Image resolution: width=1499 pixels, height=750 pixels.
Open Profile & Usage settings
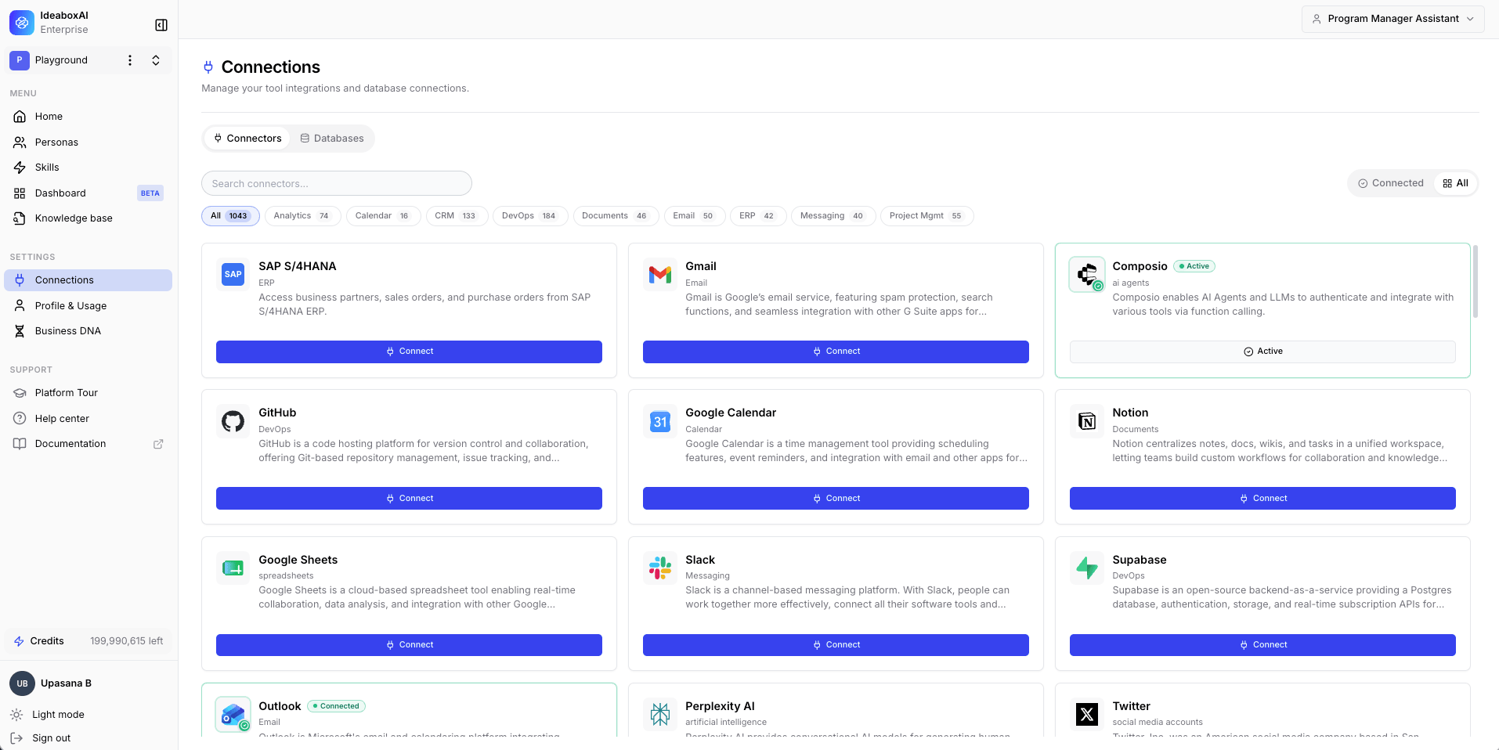click(88, 306)
